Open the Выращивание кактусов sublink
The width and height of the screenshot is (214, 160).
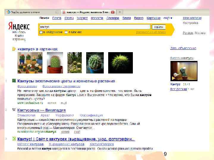[x=67, y=144]
